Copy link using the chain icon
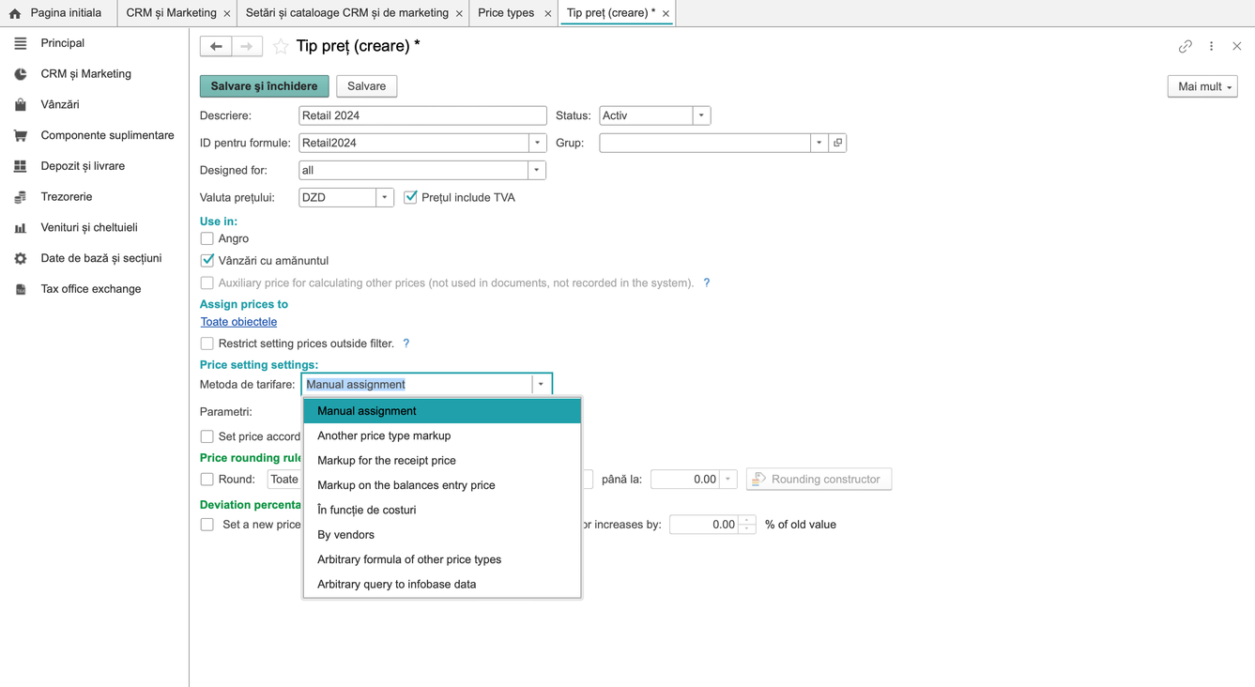Screen dimensions: 1255x687 1186,46
